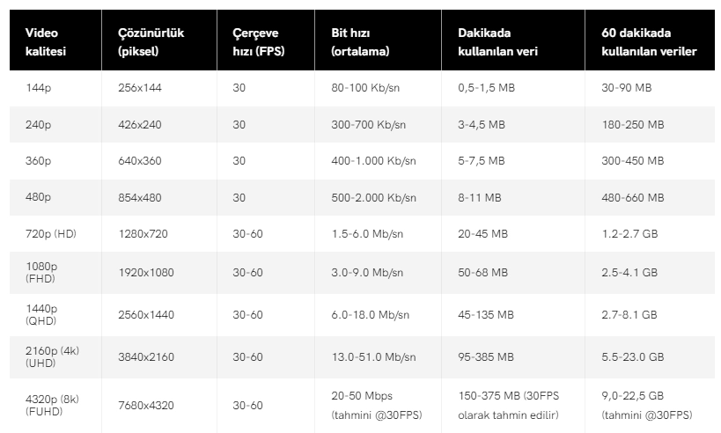Click the 144p quality row label
The width and height of the screenshot is (721, 433).
(39, 88)
